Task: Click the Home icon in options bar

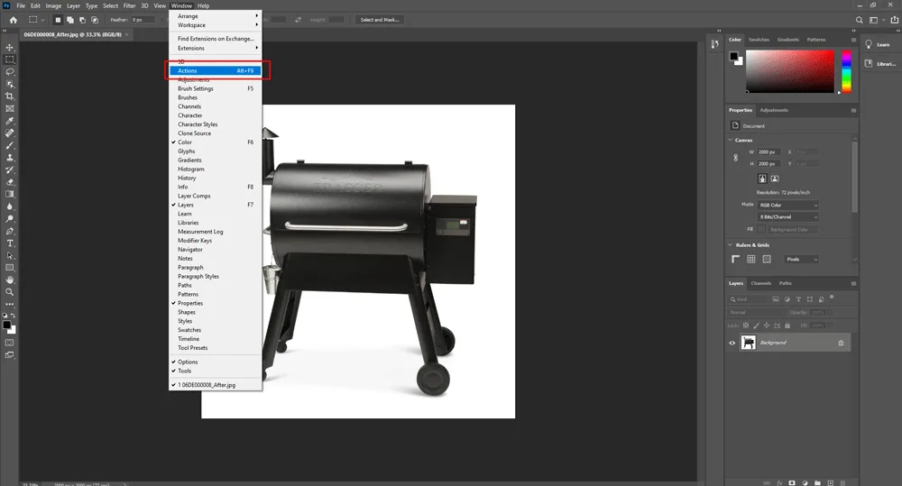Action: [14, 20]
